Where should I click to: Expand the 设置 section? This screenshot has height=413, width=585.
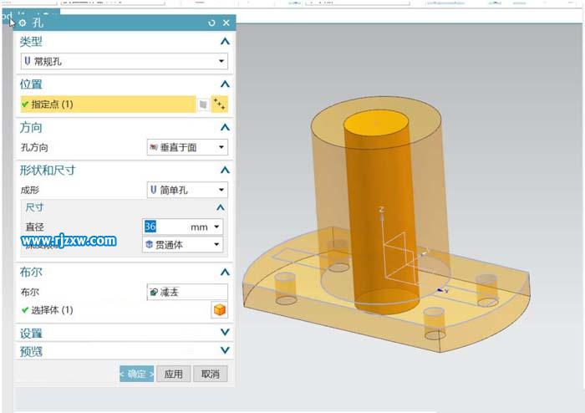225,332
